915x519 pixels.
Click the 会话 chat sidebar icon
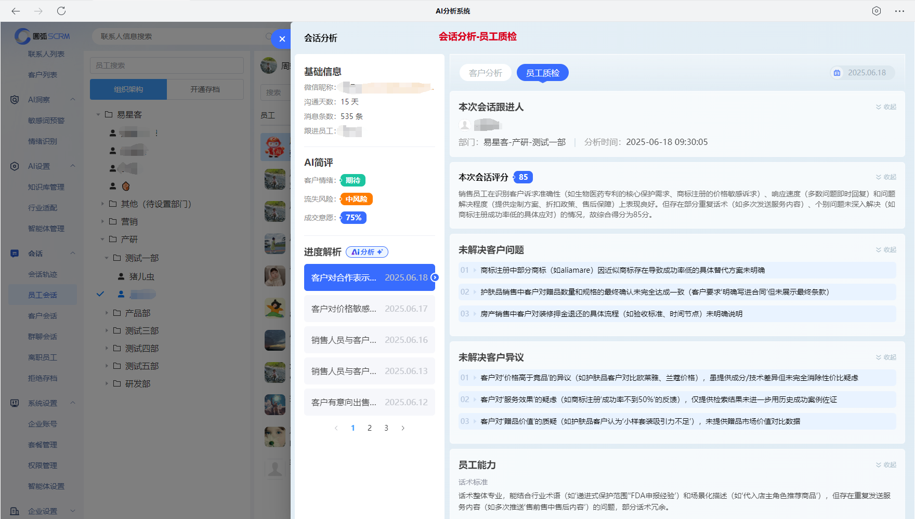click(15, 254)
